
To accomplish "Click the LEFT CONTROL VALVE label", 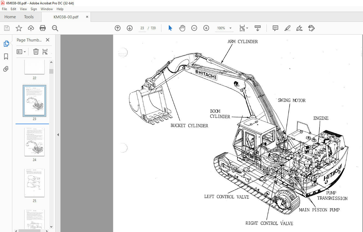I will pos(226,197).
